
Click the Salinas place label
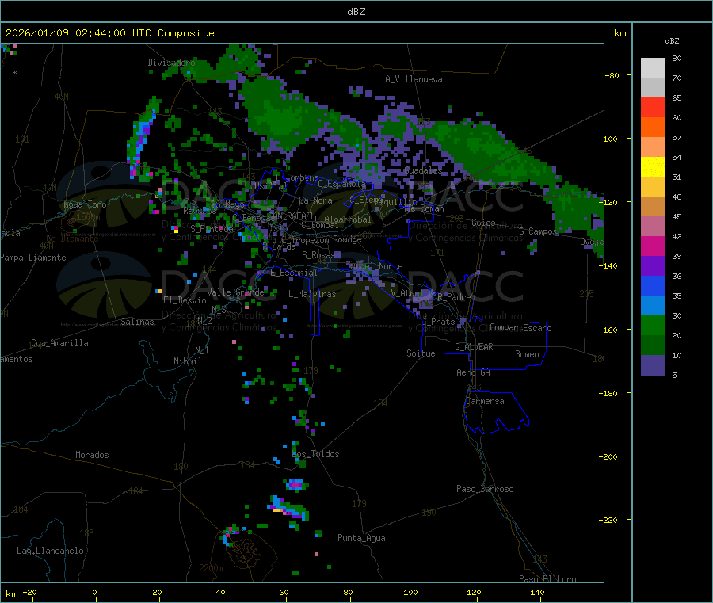click(x=137, y=322)
